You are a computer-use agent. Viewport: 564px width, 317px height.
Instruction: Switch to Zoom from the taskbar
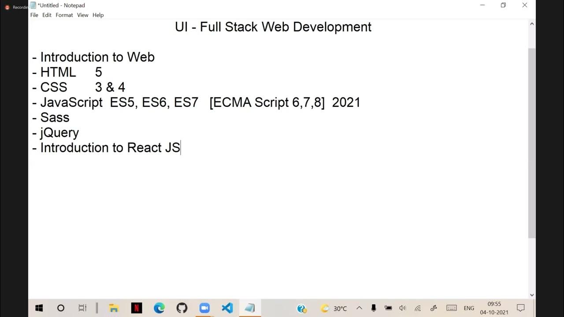[204, 308]
